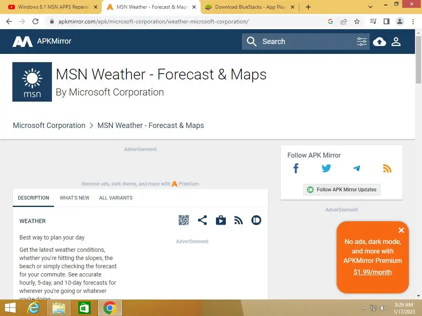Show the QR code for this app
This screenshot has width=422, height=316.
click(x=184, y=220)
